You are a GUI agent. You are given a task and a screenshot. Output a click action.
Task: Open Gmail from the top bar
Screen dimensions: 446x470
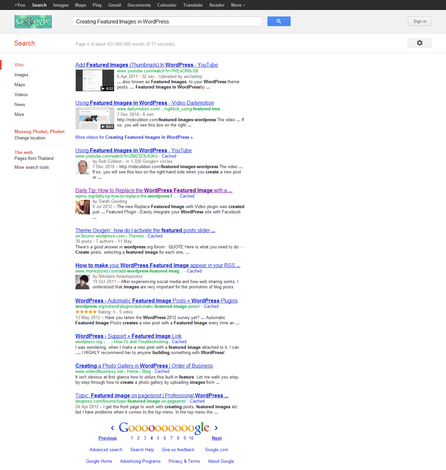115,5
